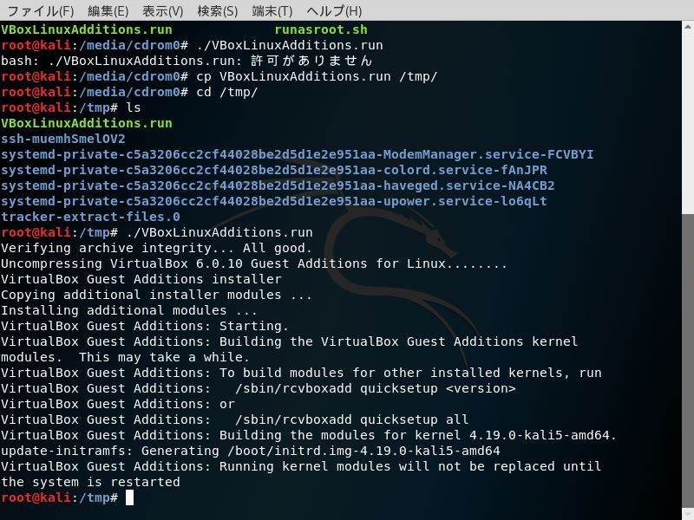This screenshot has height=520, width=694.
Task: Click the tracker-extract-files.0 entry
Action: [x=90, y=217]
